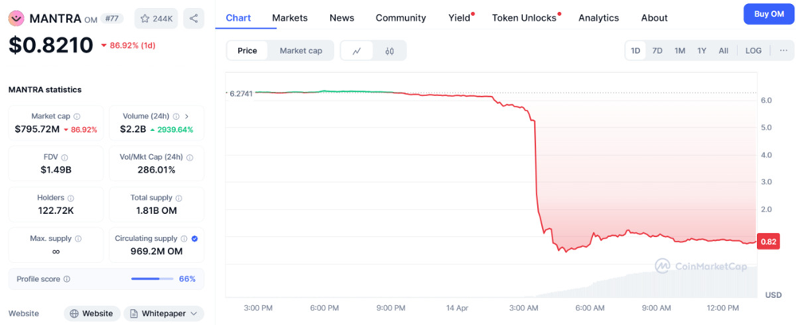Open the Analytics tab
Image resolution: width=796 pixels, height=325 pixels.
click(x=599, y=17)
